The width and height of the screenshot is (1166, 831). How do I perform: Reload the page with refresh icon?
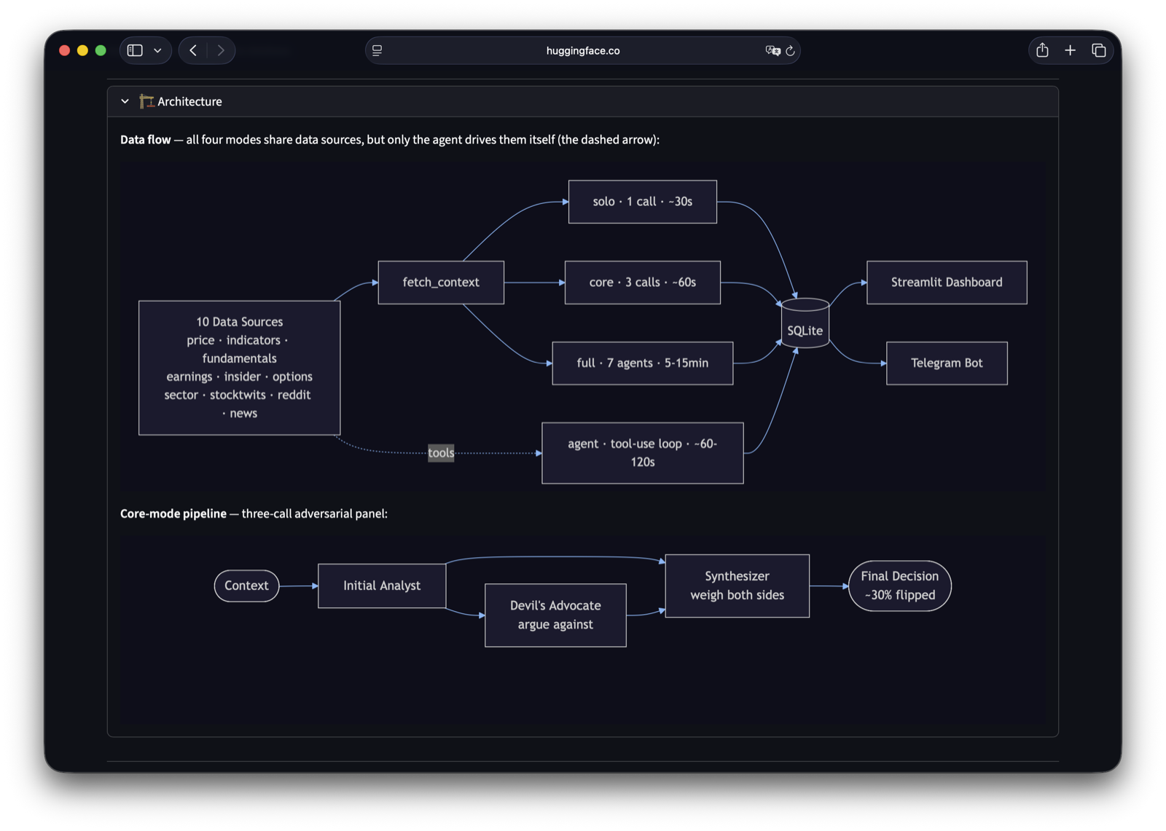[x=790, y=50]
